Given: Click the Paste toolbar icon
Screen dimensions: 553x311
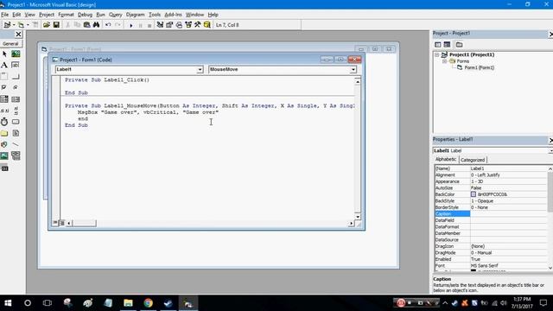Looking at the screenshot, I should coord(86,25).
